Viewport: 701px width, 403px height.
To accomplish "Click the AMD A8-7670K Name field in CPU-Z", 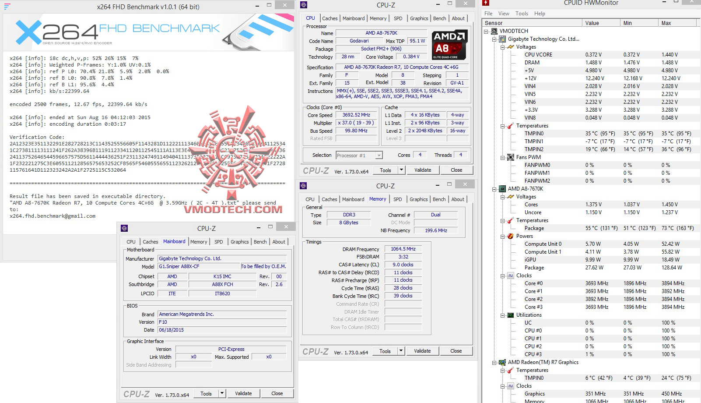I will (x=382, y=33).
